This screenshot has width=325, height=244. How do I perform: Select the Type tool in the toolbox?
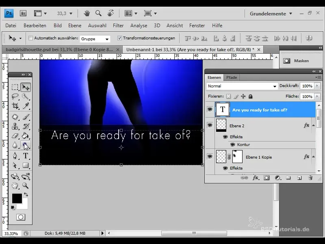point(26,156)
